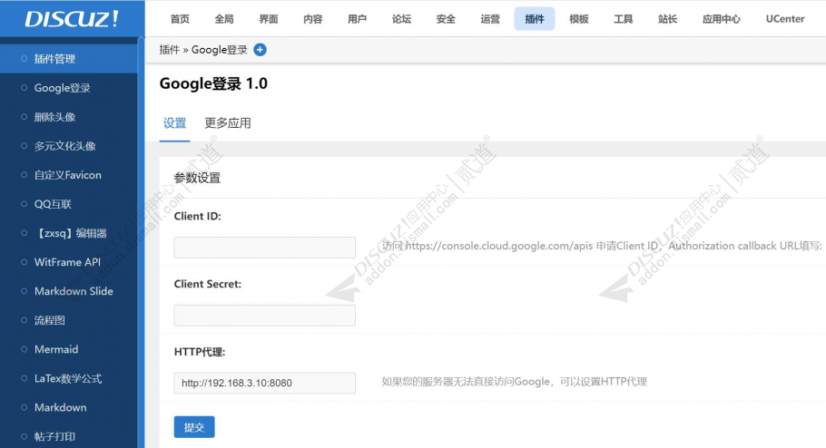Focus the Client Secret input field
Viewport: 826px width, 448px height.
click(264, 315)
